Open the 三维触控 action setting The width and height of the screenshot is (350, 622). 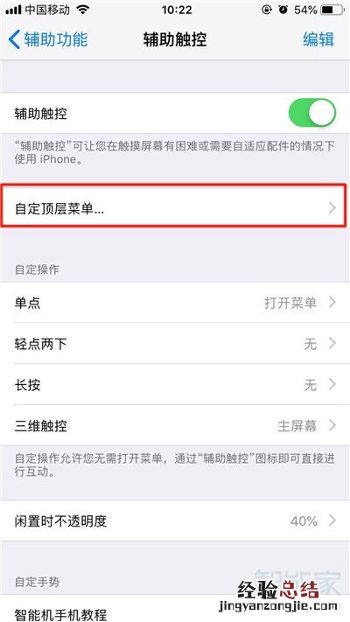[x=175, y=425]
